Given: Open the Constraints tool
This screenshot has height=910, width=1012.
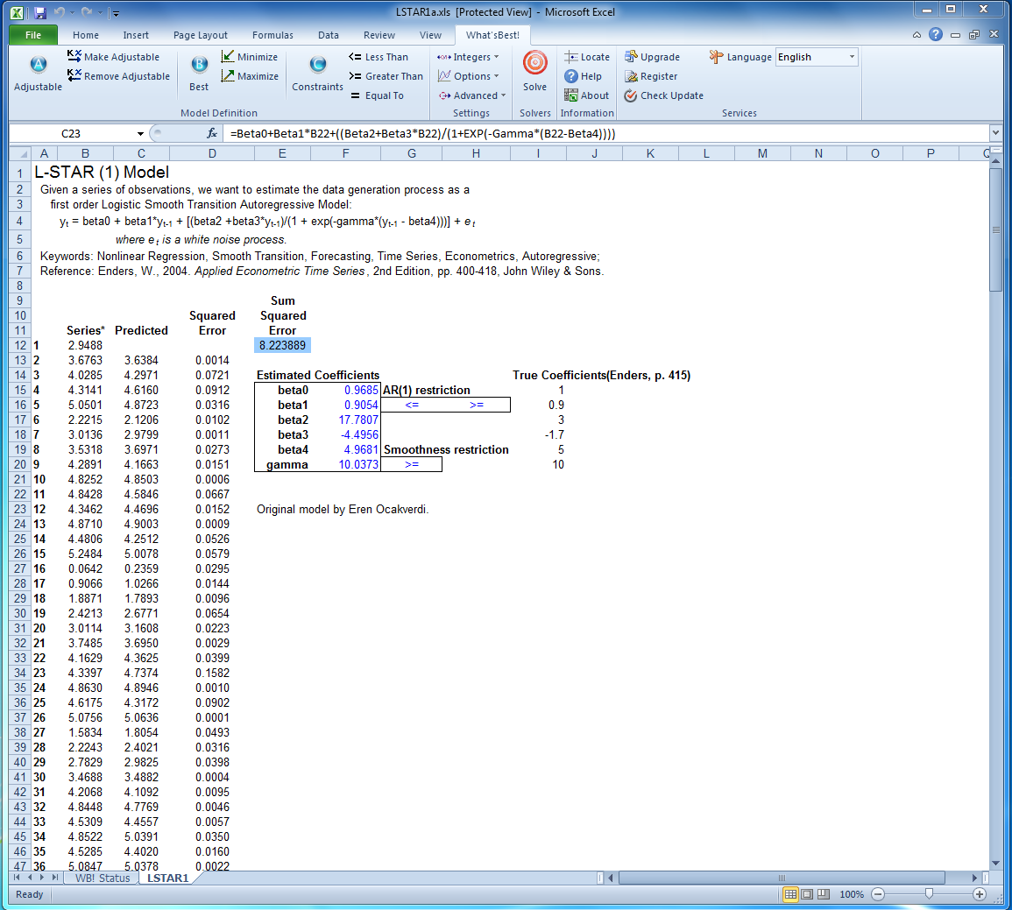Looking at the screenshot, I should pyautogui.click(x=317, y=65).
